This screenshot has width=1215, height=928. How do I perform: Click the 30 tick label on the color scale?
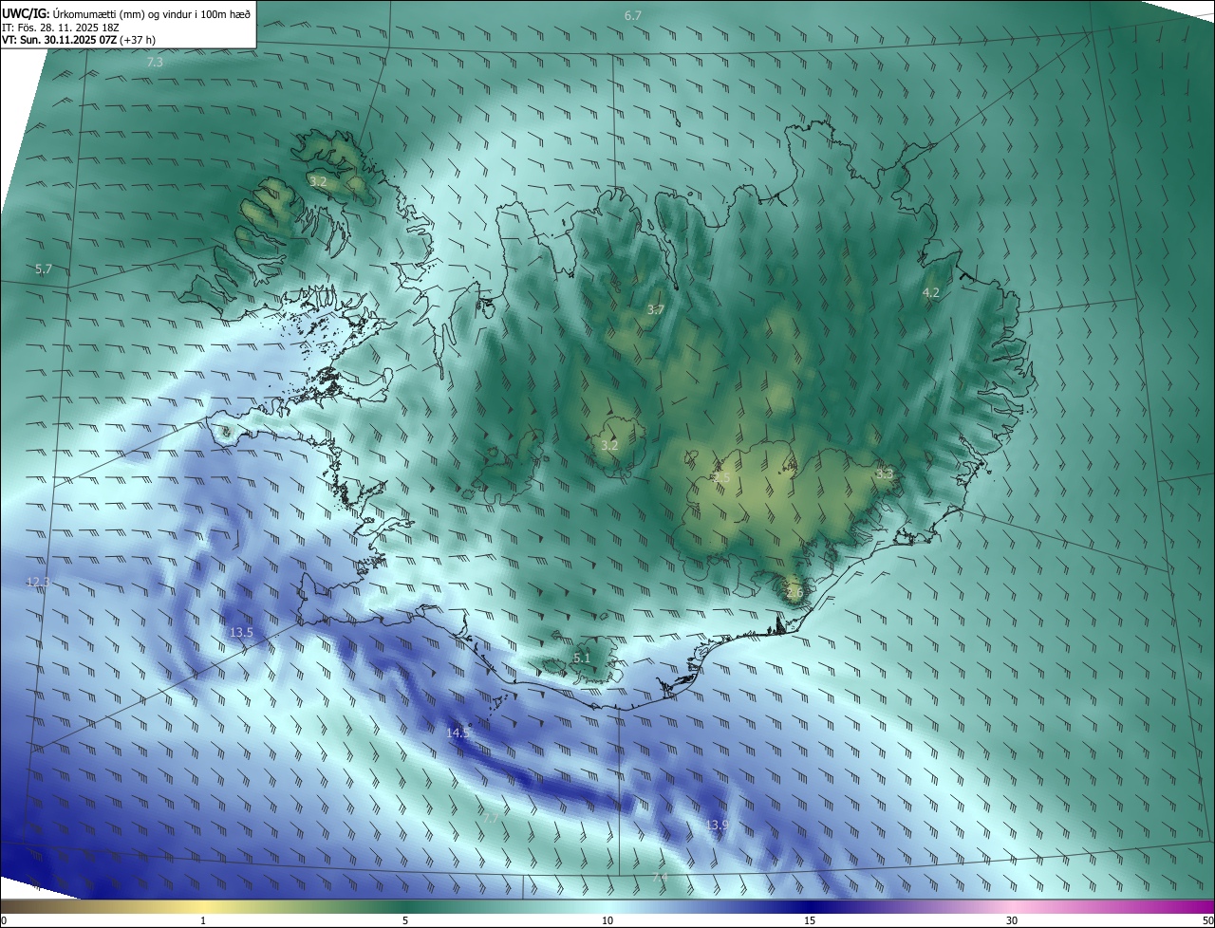1012,920
